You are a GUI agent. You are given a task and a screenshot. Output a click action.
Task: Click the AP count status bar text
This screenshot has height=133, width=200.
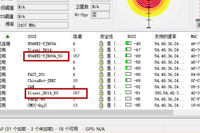point(39,129)
